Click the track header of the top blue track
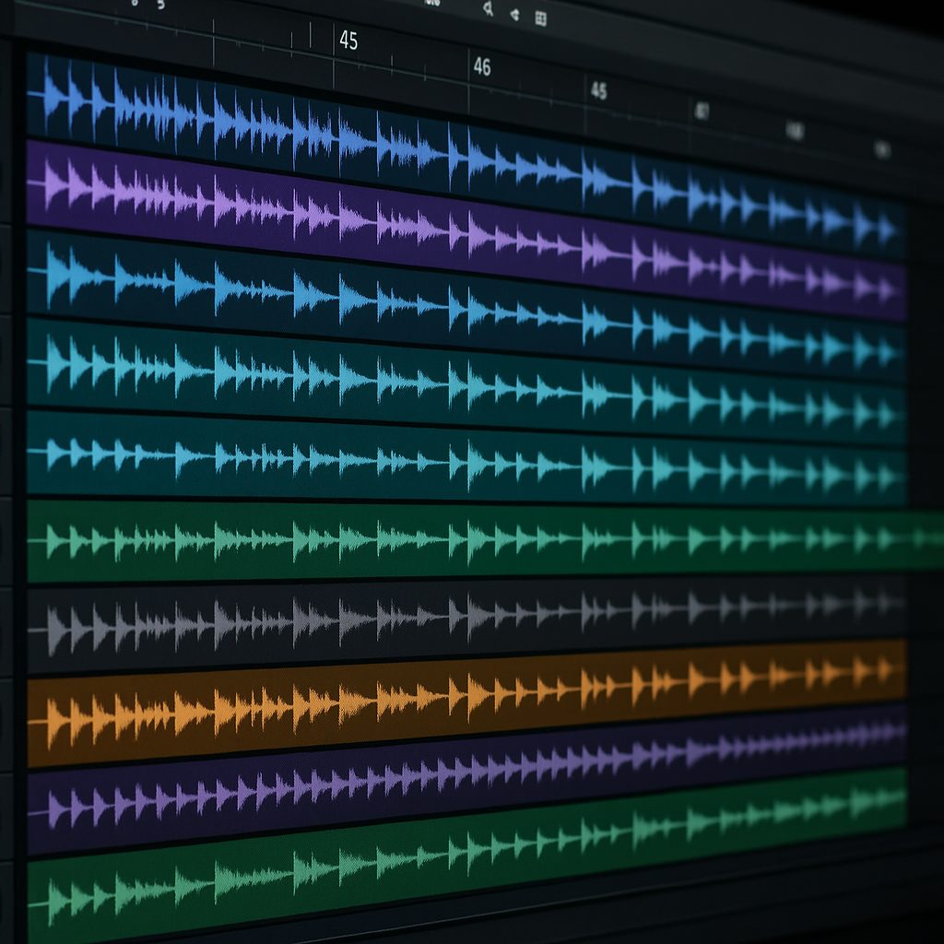The image size is (944, 944). coord(6,92)
